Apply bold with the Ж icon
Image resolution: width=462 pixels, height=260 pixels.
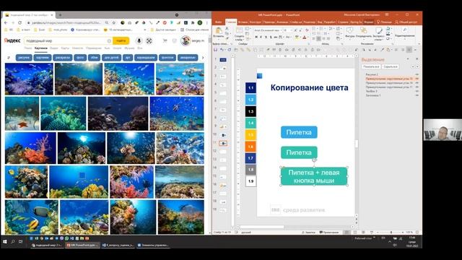pyautogui.click(x=256, y=37)
